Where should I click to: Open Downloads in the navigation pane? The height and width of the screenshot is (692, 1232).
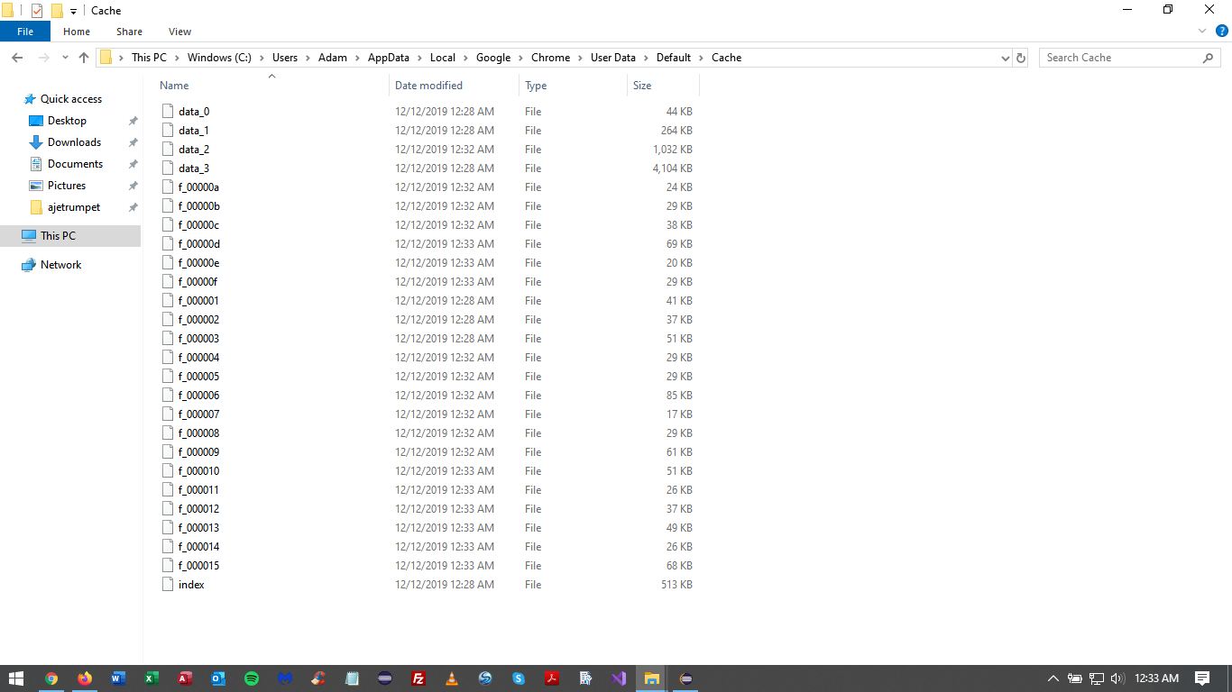pos(74,142)
